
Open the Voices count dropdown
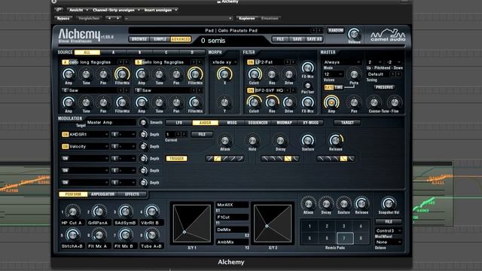pos(333,74)
